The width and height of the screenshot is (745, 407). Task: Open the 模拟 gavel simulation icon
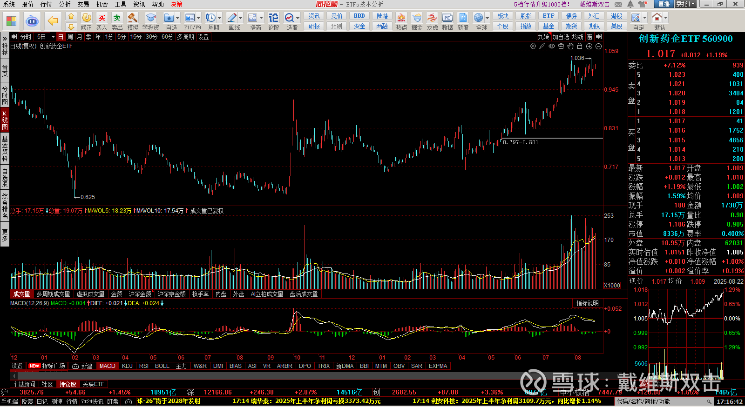pyautogui.click(x=133, y=18)
